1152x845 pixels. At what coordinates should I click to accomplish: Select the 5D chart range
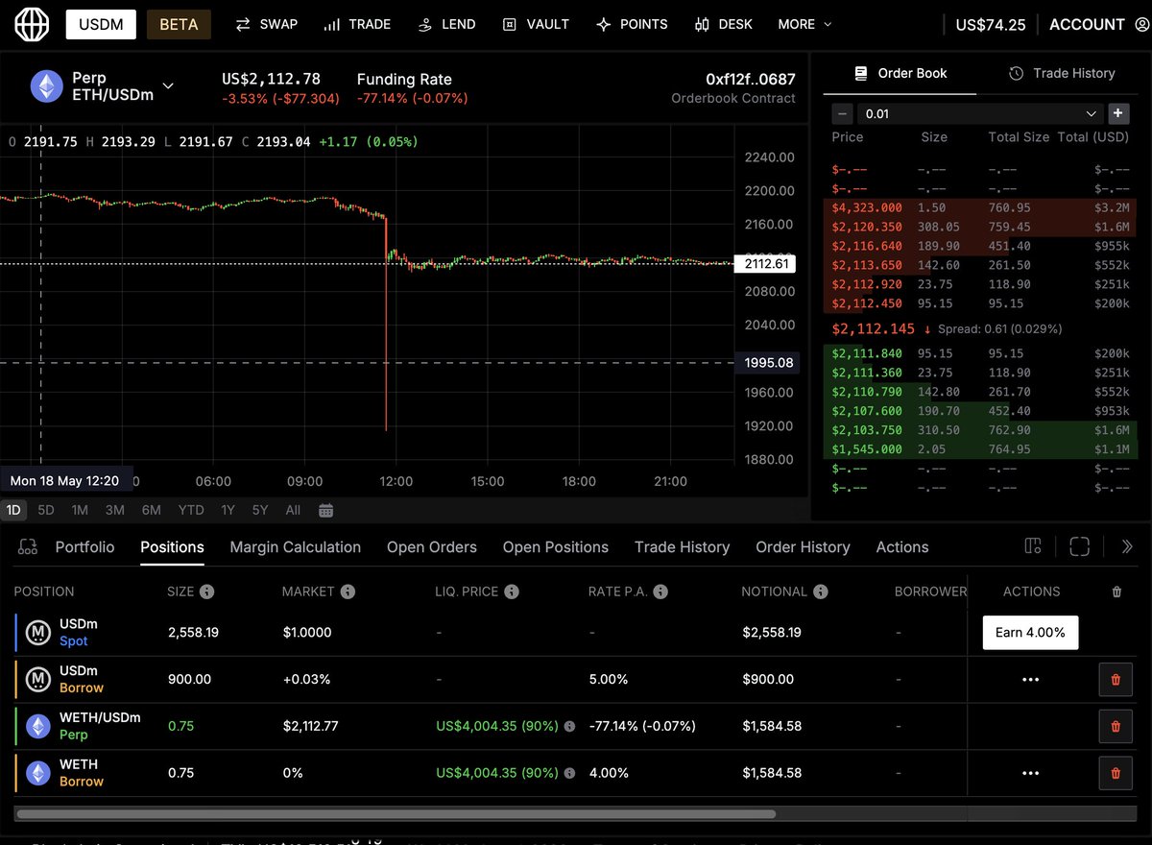[46, 510]
